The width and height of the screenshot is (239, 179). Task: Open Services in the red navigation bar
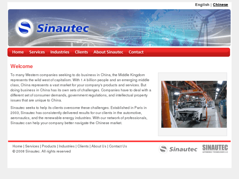(37, 52)
